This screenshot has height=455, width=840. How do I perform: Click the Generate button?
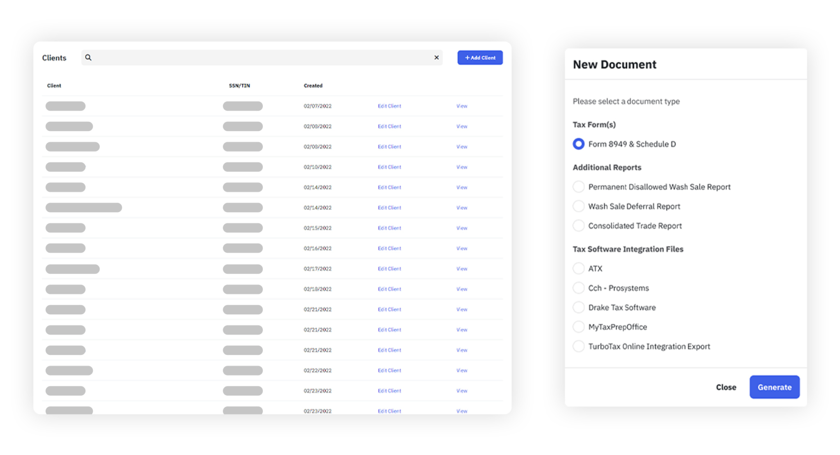pos(774,387)
